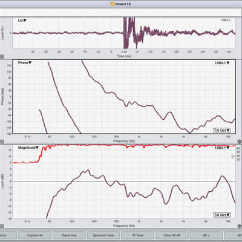Image resolution: width=242 pixels, height=242 pixels.
Task: Adjust the coherence threshold arrow marker
Action: [233, 157]
